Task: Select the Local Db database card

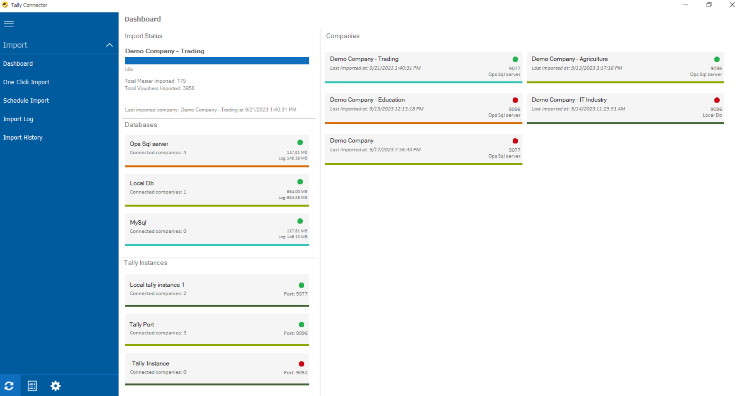Action: tap(216, 189)
